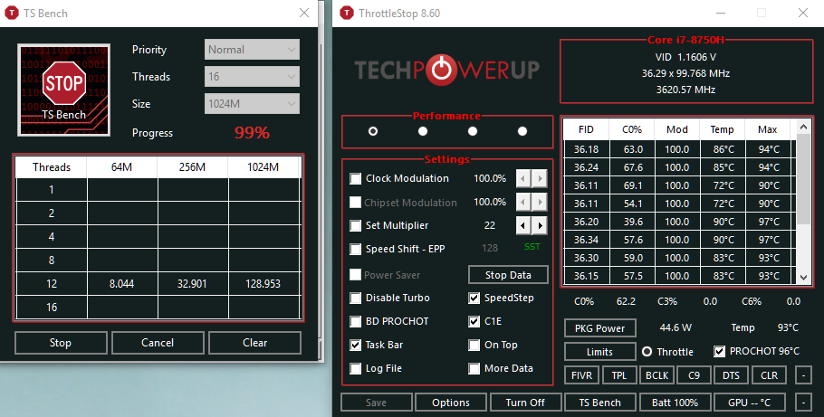
Task: Open the TPL settings
Action: pyautogui.click(x=619, y=375)
